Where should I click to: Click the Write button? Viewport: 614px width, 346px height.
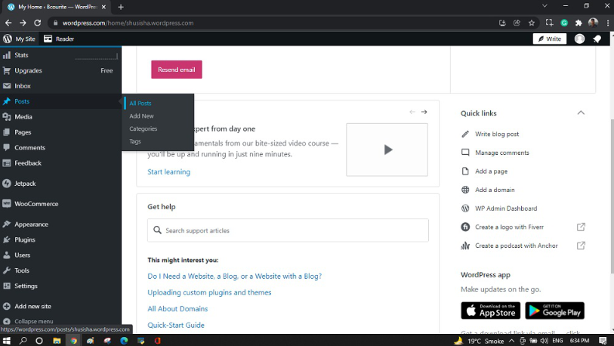[549, 39]
